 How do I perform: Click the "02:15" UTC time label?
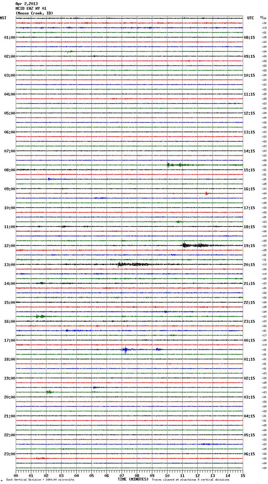(249, 378)
